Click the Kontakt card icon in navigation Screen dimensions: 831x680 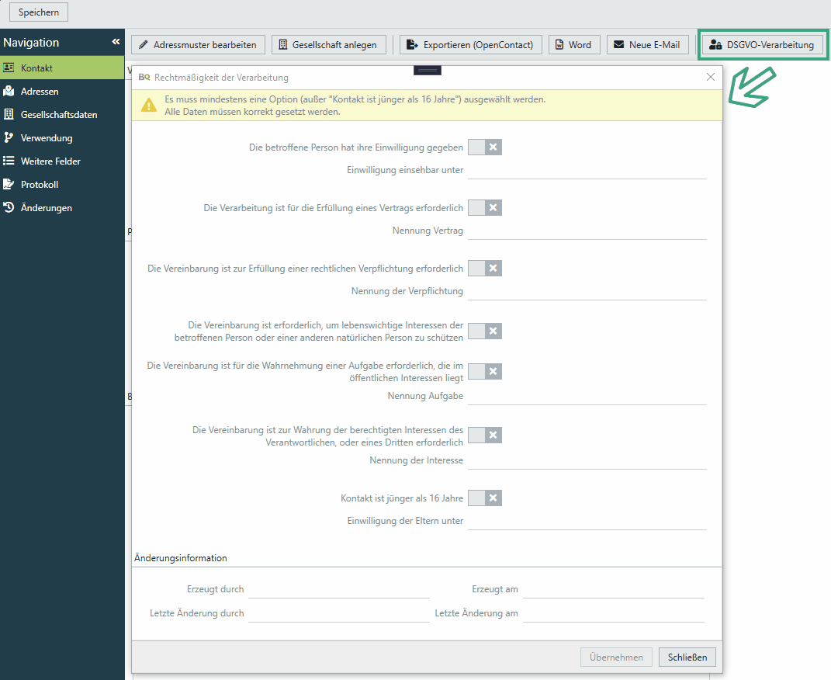(9, 68)
